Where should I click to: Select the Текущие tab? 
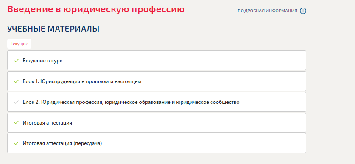coord(19,44)
